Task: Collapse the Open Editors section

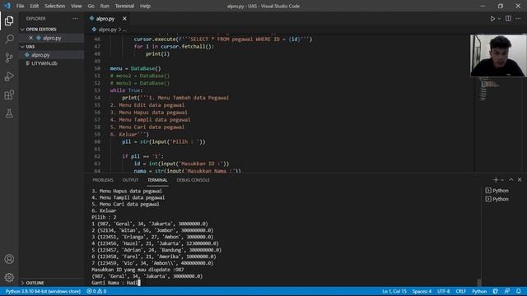Action: [x=41, y=30]
